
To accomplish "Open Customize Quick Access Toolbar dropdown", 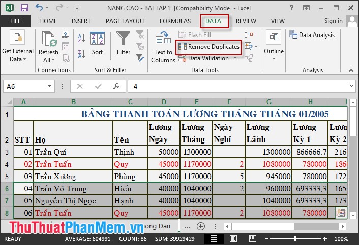I will click(77, 8).
